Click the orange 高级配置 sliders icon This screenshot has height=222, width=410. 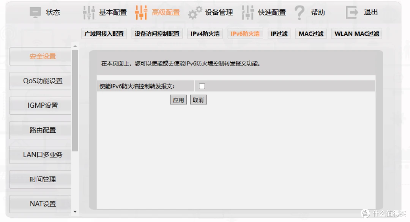[x=141, y=12]
